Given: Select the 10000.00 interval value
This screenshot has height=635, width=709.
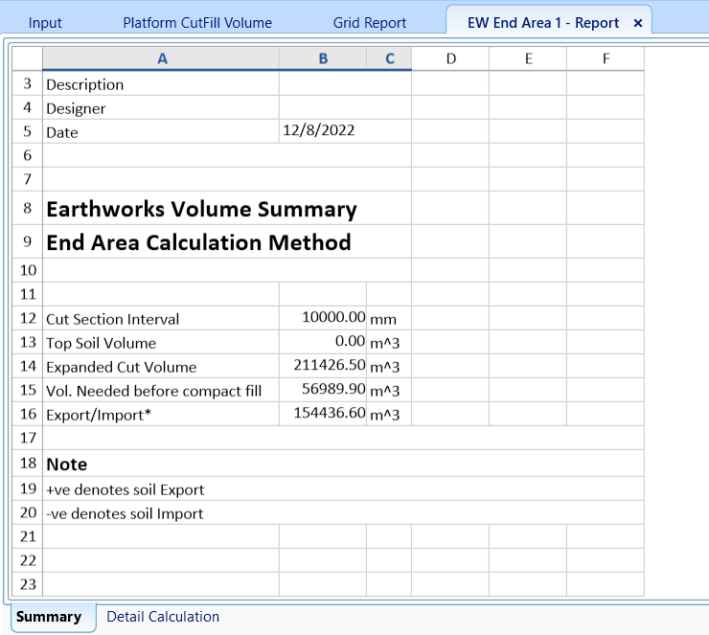Looking at the screenshot, I should click(323, 318).
